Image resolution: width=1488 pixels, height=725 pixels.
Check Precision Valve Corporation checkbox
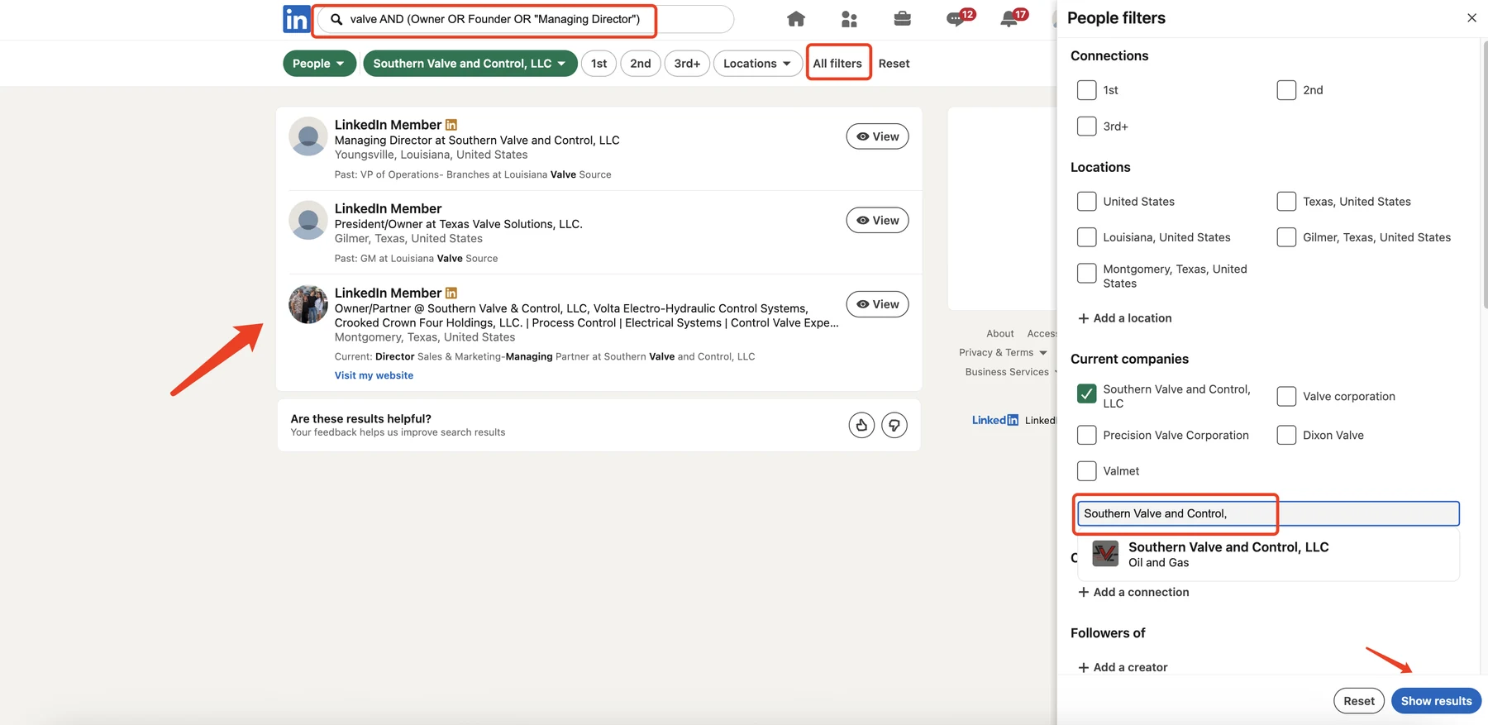pos(1087,435)
